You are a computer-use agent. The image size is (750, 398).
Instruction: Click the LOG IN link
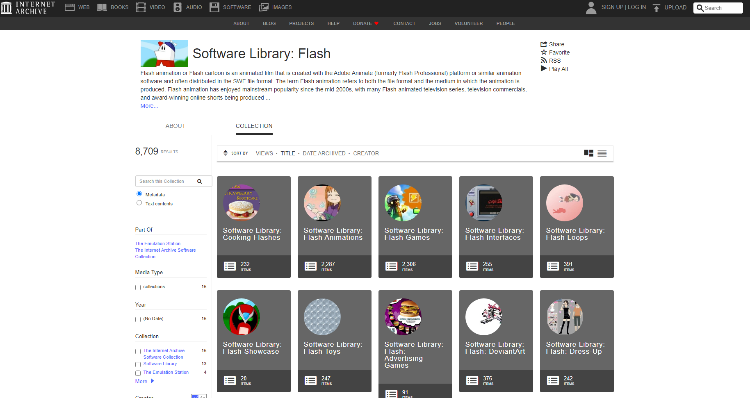click(x=637, y=7)
